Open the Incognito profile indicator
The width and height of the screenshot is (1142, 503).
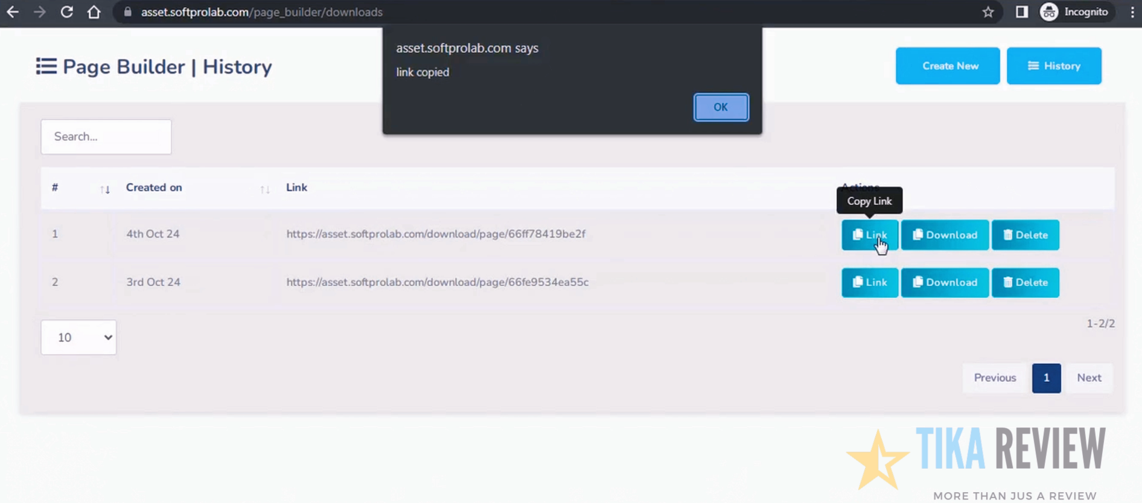1075,12
